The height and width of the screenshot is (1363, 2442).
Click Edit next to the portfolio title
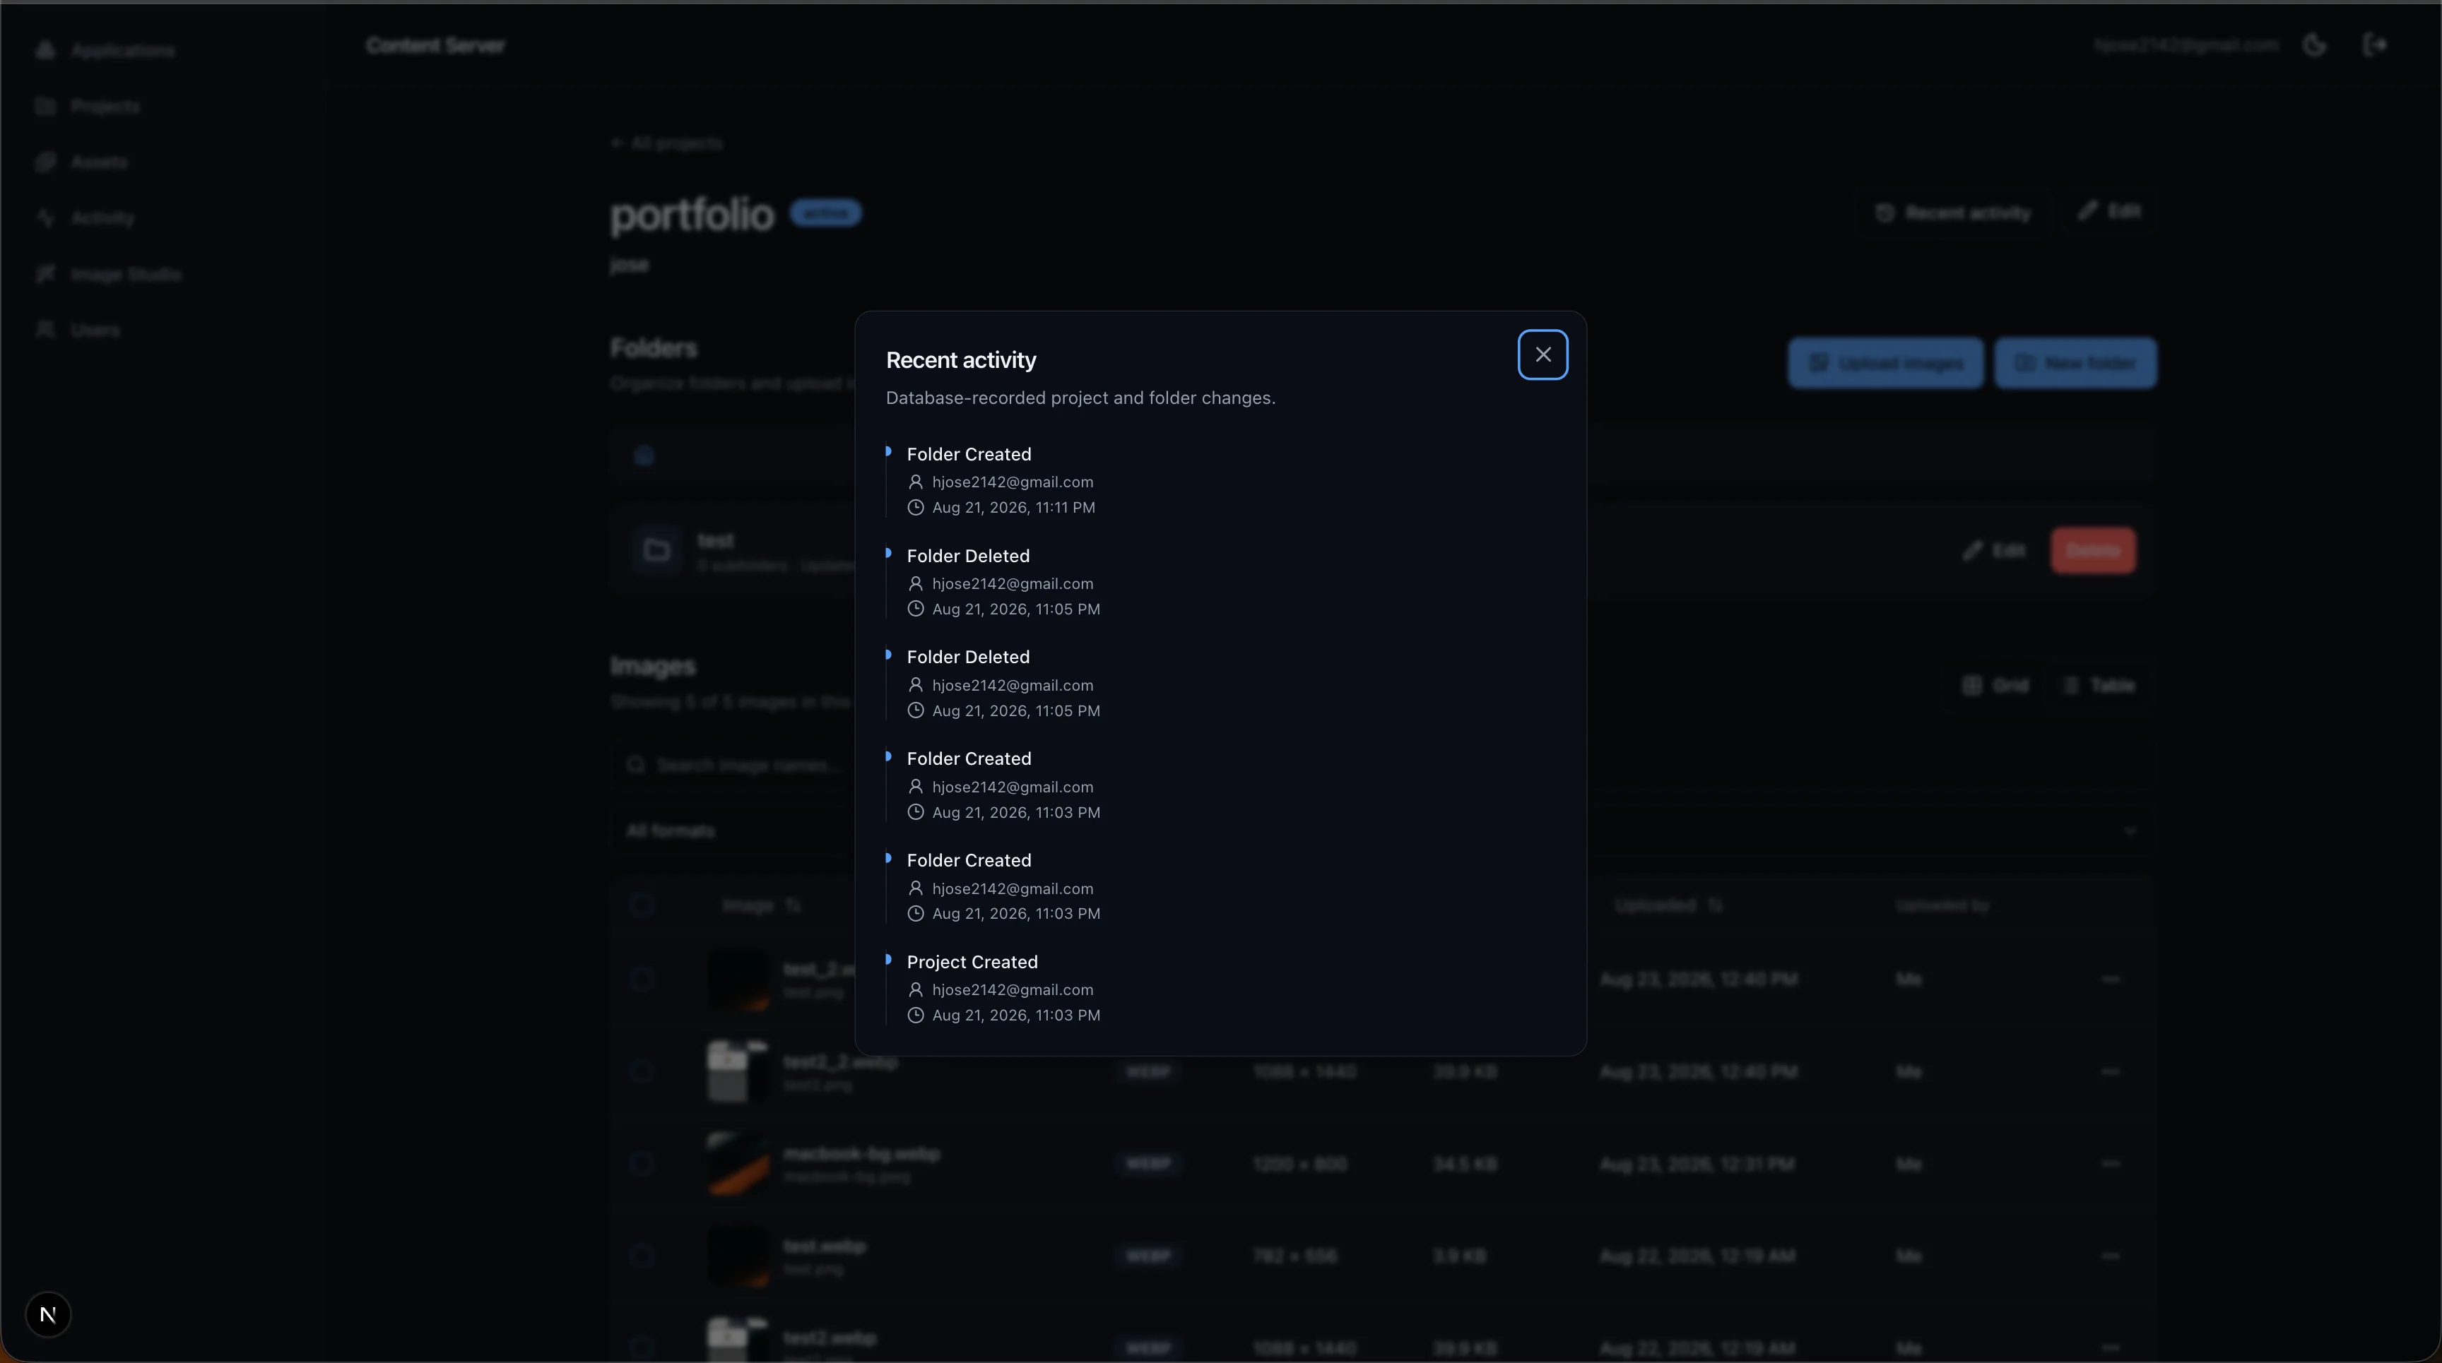2109,210
